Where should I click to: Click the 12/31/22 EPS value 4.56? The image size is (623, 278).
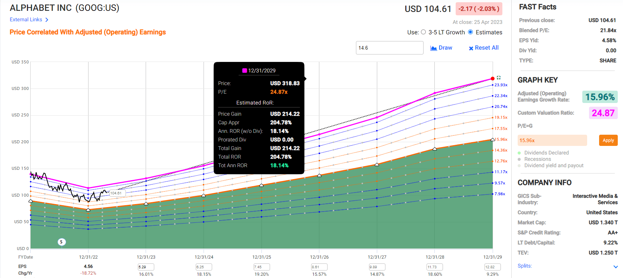[x=88, y=266]
